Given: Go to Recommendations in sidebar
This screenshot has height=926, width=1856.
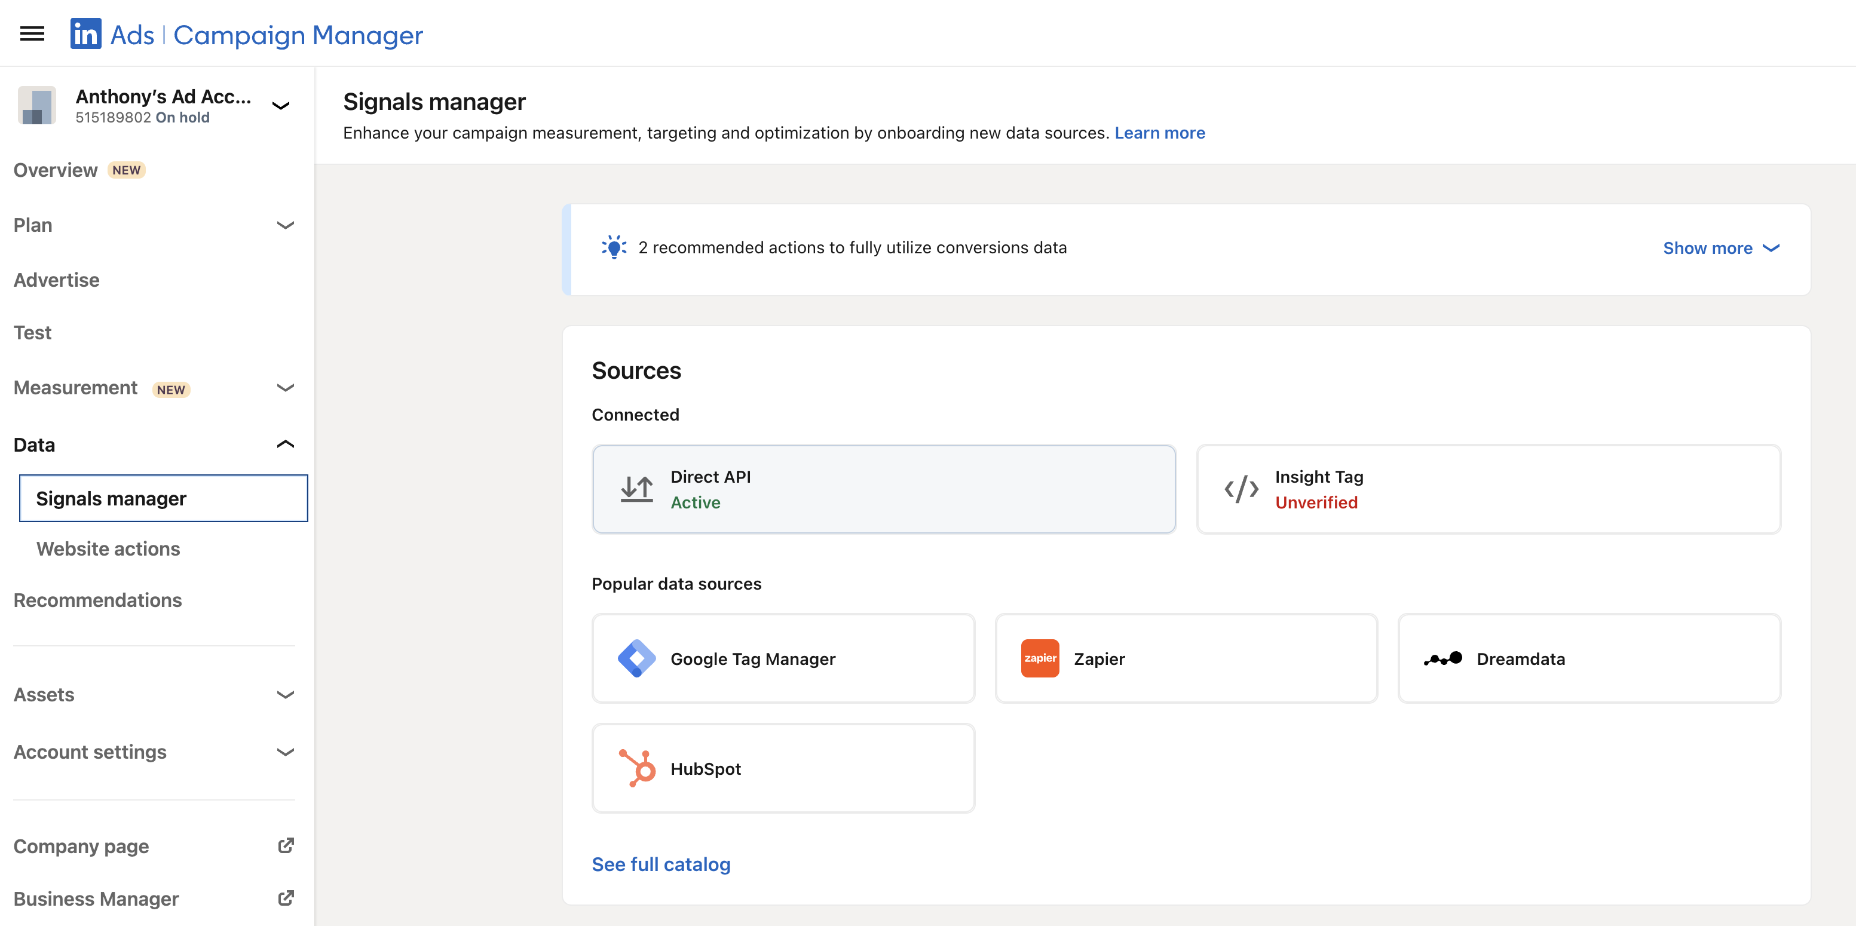Looking at the screenshot, I should (x=97, y=600).
